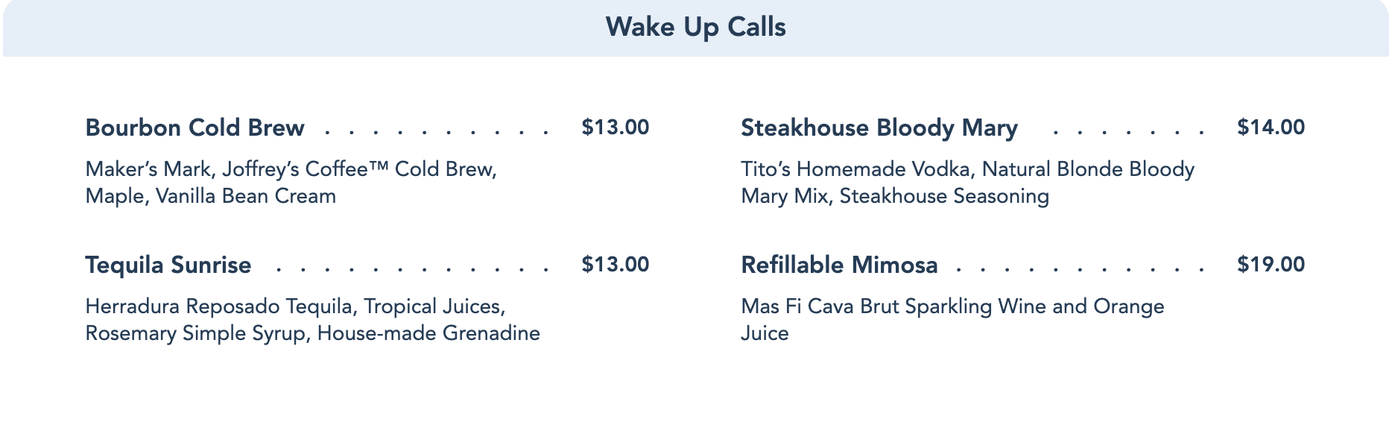Choose the Refillable Mimosa item title

click(x=839, y=265)
